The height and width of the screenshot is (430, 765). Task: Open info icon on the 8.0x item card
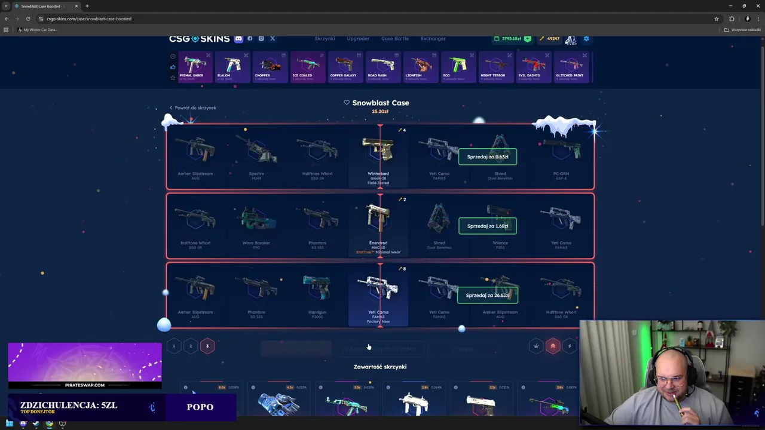click(x=185, y=388)
